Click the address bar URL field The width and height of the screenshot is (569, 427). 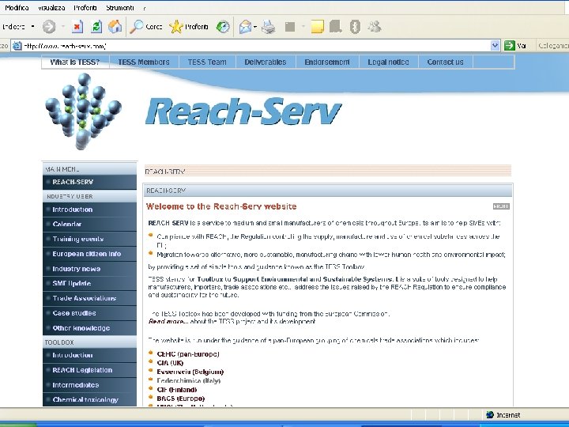[x=256, y=46]
